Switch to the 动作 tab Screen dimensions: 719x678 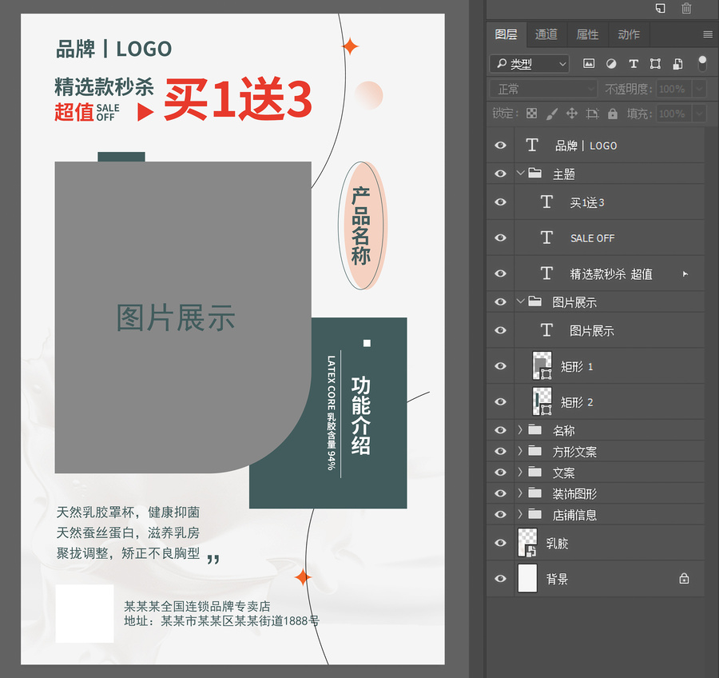629,34
